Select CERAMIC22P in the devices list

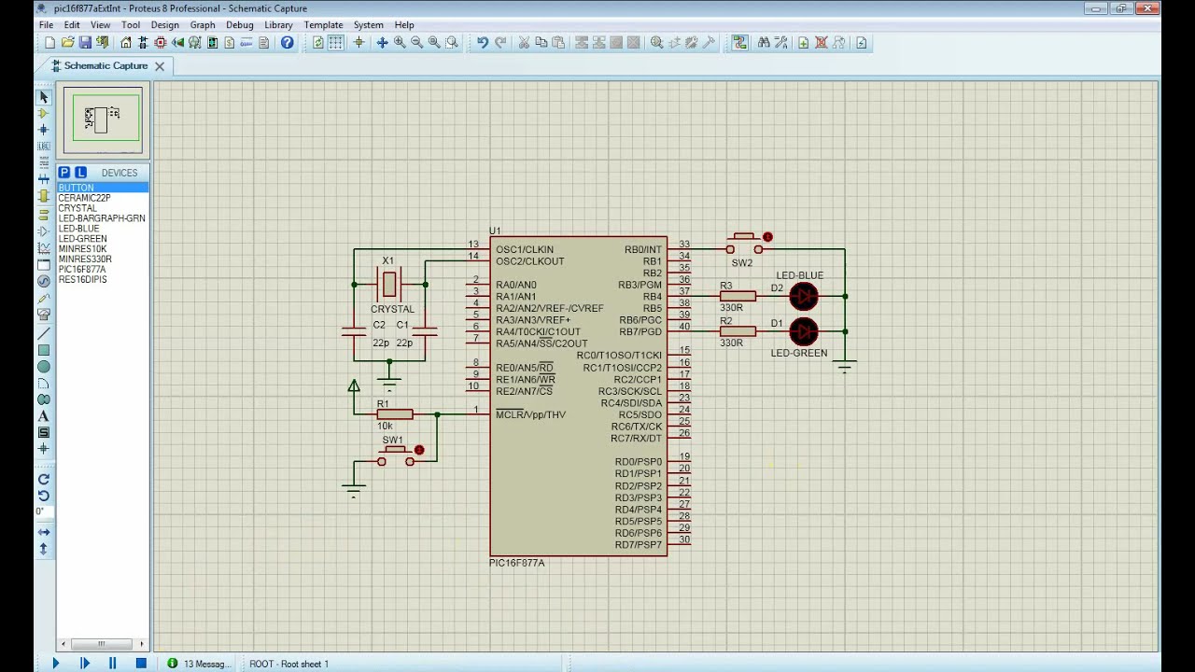click(103, 198)
